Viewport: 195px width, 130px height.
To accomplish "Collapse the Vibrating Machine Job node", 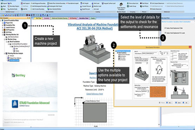I will [x=2, y=34].
